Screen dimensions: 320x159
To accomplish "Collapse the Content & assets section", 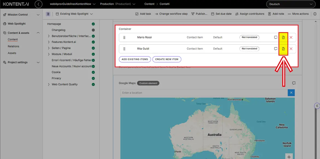I will [38, 33].
